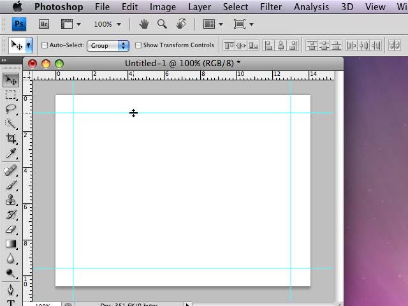The height and width of the screenshot is (306, 408).
Task: Select the Zoom tool in application bar
Action: pos(162,24)
